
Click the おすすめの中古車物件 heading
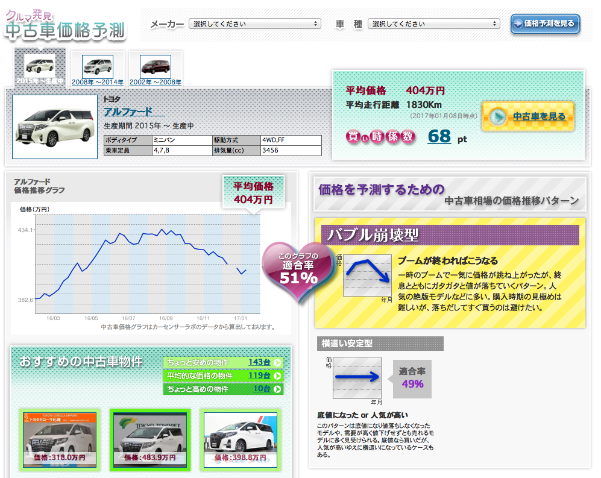81,362
